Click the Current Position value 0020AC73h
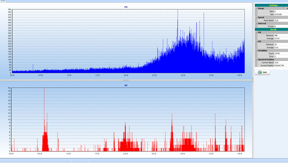Image resolution: width=288 pixels, height=163 pixels. [x=281, y=65]
